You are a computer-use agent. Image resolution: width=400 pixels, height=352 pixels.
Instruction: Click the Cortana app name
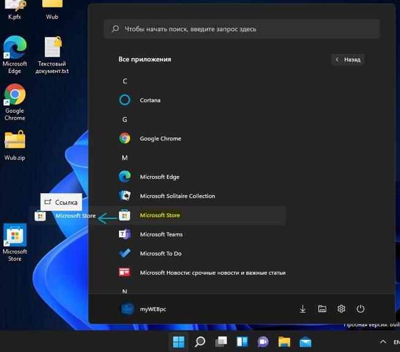tap(150, 100)
